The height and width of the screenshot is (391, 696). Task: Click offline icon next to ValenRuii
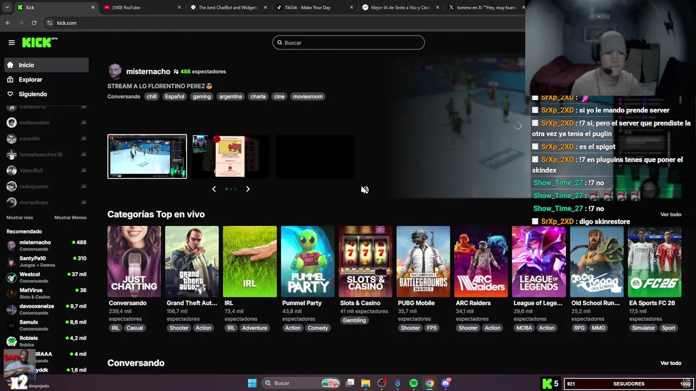point(83,171)
